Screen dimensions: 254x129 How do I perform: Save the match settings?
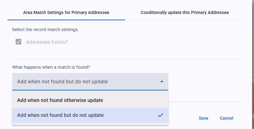pos(203,118)
